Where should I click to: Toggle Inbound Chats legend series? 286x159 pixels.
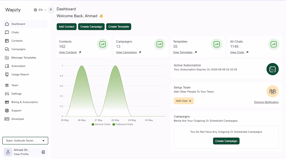(101, 124)
